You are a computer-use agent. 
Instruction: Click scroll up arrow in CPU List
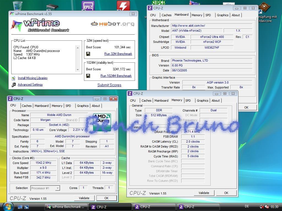tap(78, 48)
